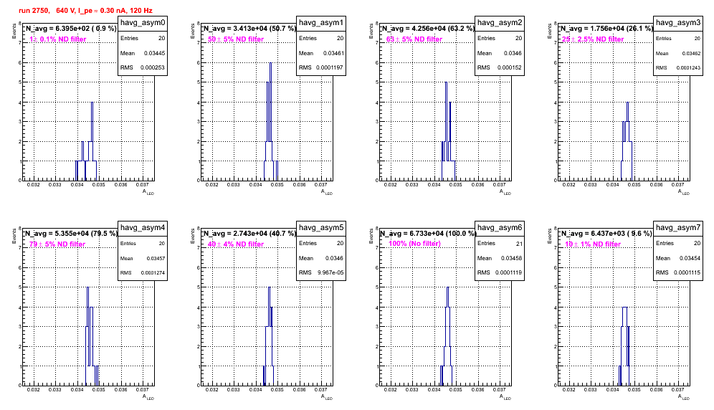714x410 pixels.
Task: Click the RMS value 0.0001243
Action: coord(688,68)
